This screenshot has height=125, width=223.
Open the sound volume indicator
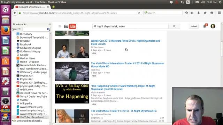pyautogui.click(x=203, y=2)
